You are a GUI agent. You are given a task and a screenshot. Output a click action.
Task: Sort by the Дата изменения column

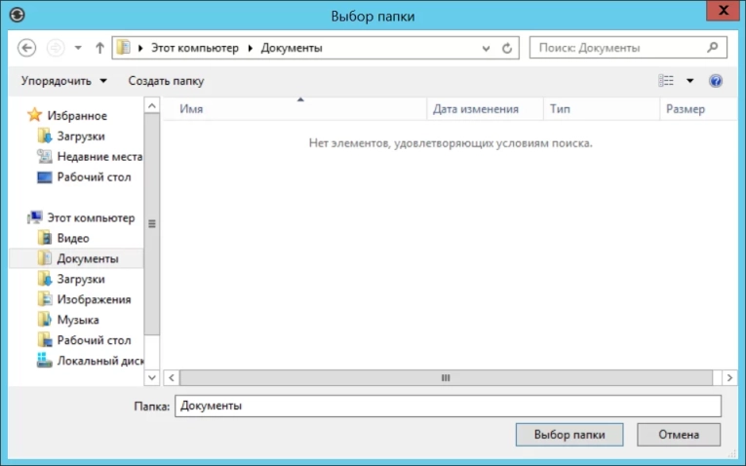[x=476, y=110]
